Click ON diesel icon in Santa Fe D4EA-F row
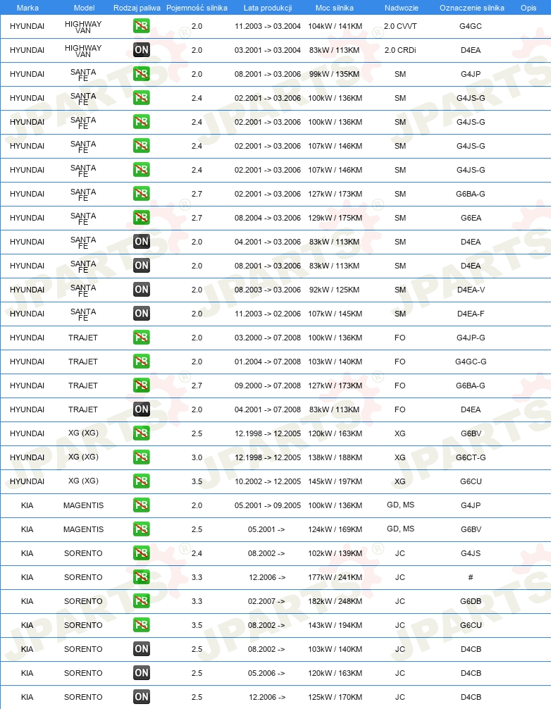 click(x=142, y=314)
